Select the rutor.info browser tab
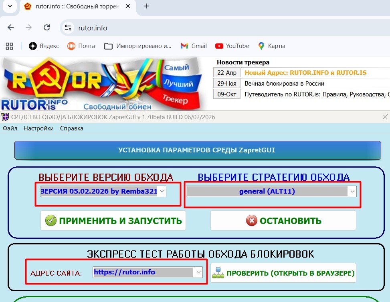390x302 pixels. coord(77,6)
